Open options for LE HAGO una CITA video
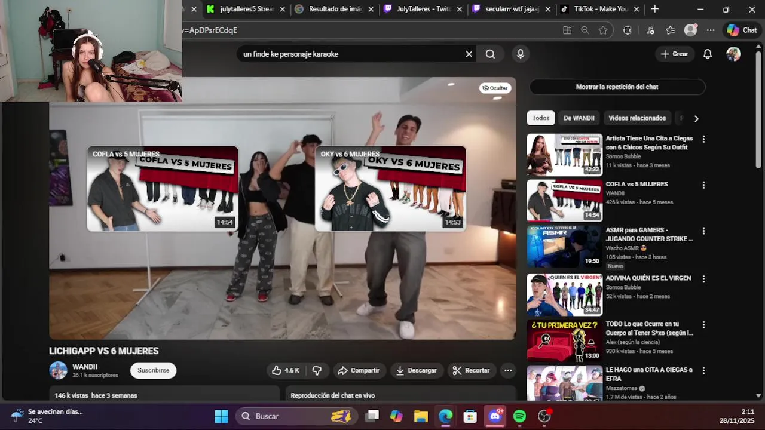 [703, 371]
